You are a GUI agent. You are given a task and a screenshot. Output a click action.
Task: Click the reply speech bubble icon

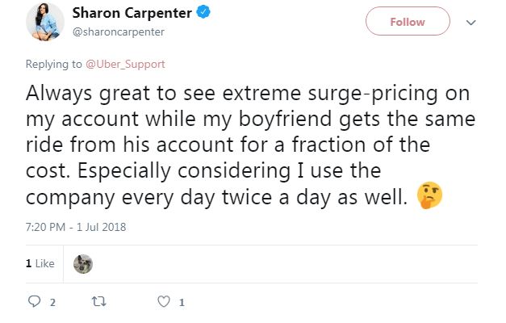pyautogui.click(x=34, y=301)
